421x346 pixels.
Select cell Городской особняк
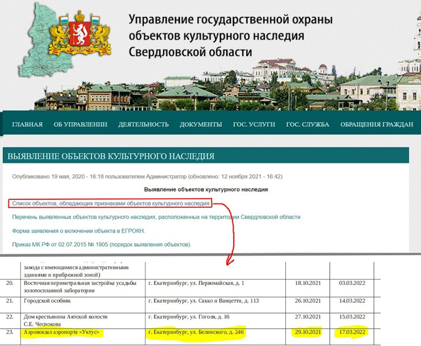point(47,301)
